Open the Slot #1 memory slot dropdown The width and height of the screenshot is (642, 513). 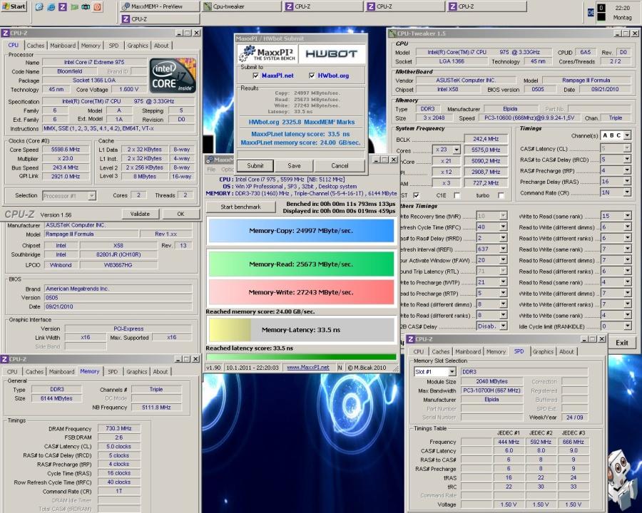tap(452, 371)
